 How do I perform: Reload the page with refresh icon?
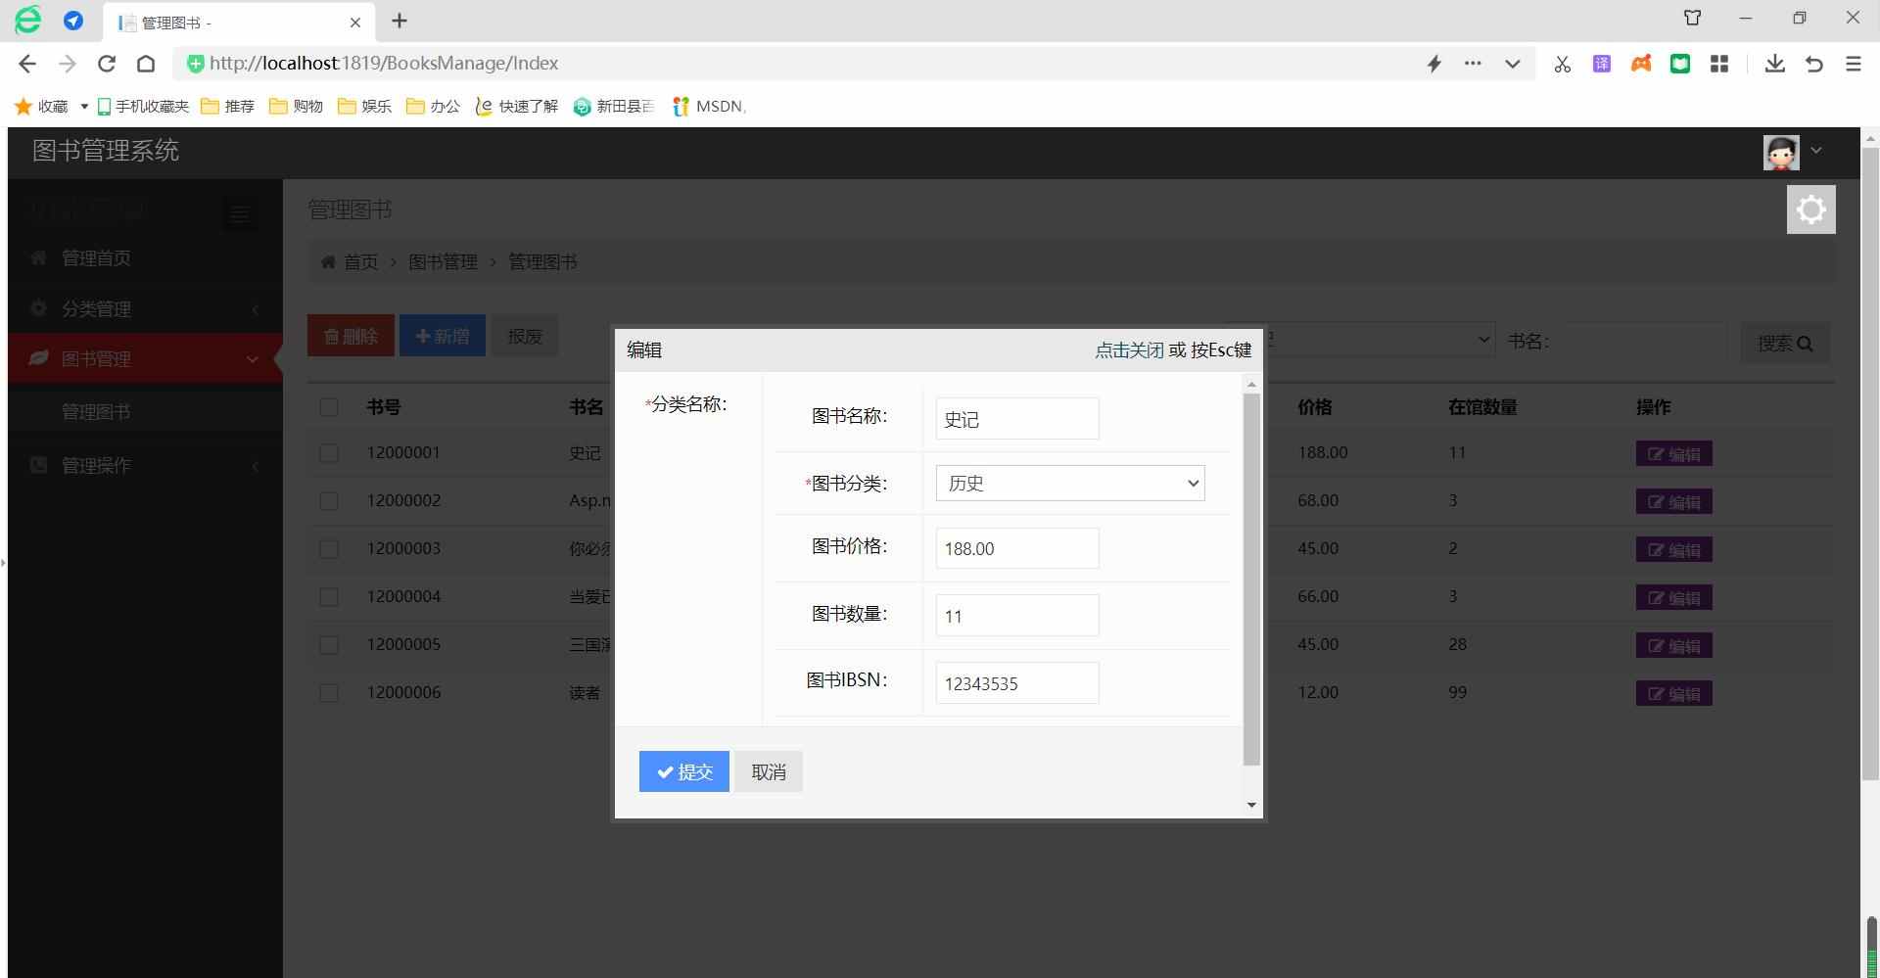(x=107, y=64)
